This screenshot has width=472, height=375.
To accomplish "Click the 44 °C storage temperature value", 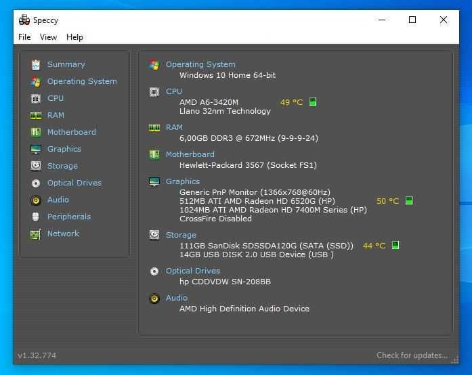I will click(x=374, y=246).
